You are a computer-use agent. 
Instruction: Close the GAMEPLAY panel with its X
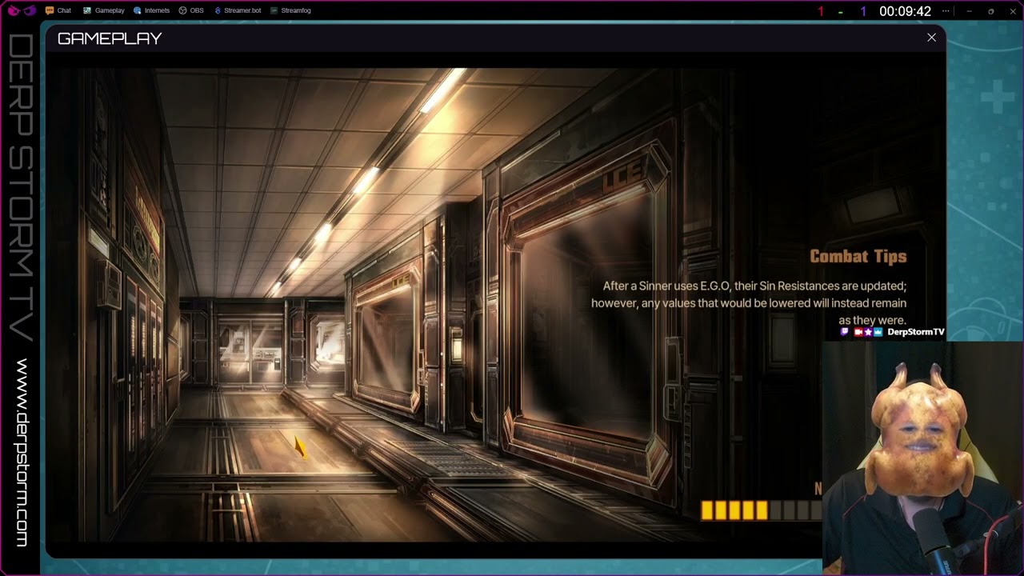tap(931, 38)
